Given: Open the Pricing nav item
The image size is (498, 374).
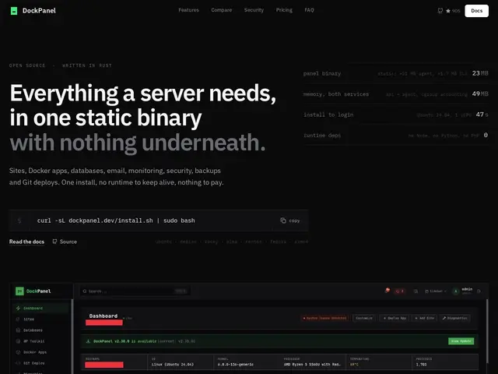Looking at the screenshot, I should 284,10.
